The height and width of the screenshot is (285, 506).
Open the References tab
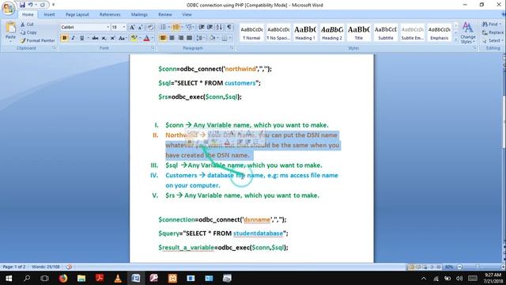tap(110, 14)
